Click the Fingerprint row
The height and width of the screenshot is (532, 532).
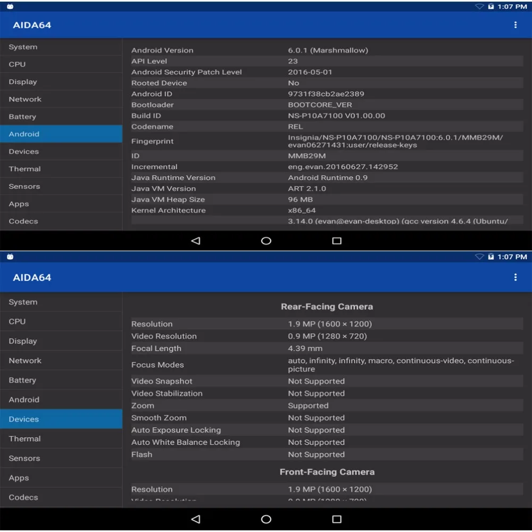point(327,141)
